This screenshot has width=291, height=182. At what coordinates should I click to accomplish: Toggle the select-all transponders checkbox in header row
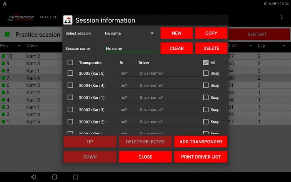pos(70,62)
